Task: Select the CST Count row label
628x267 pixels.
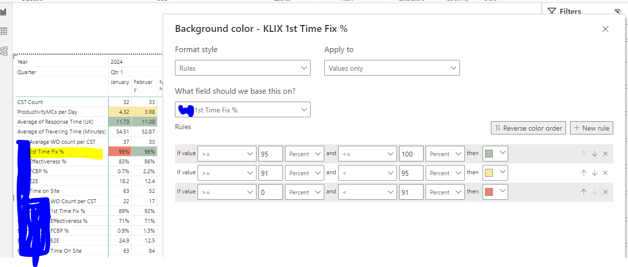Action: [x=30, y=102]
